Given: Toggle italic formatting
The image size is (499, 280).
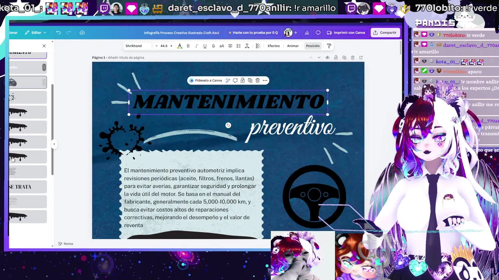Looking at the screenshot, I should pos(196,46).
